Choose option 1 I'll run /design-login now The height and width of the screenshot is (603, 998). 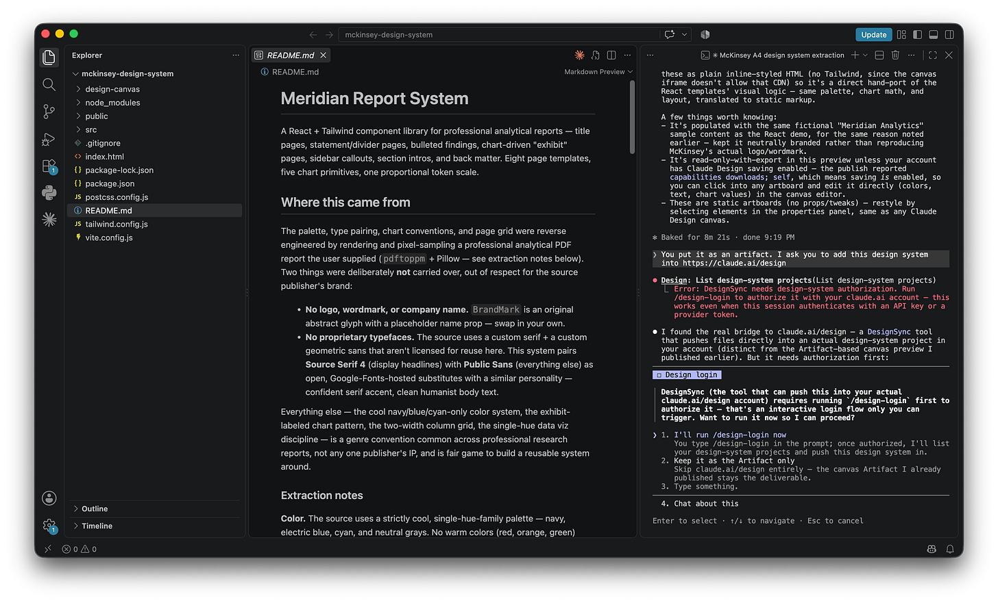click(730, 435)
